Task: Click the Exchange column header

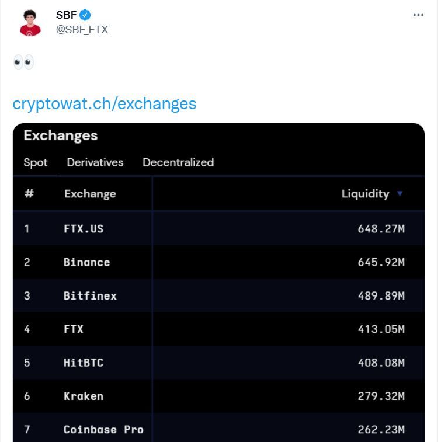Action: point(90,194)
